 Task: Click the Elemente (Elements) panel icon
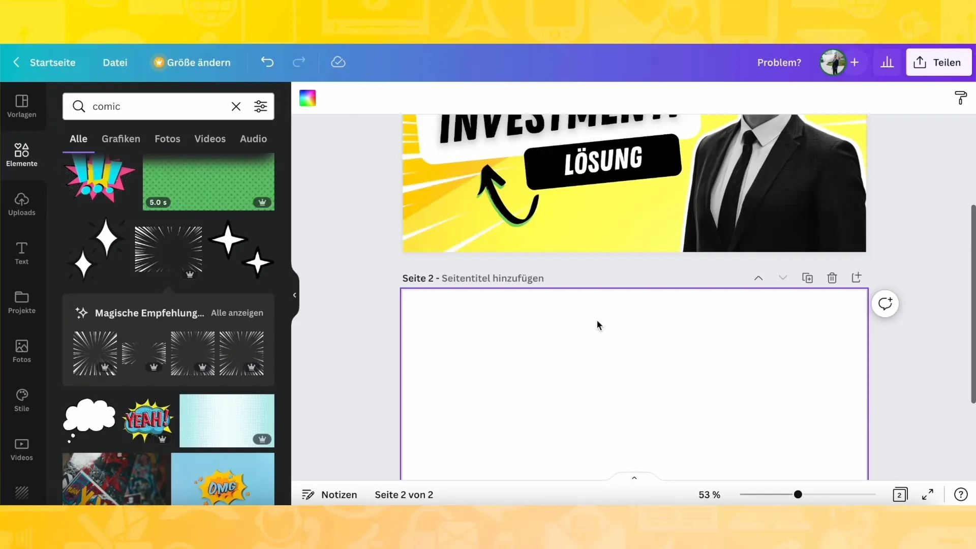pos(21,154)
